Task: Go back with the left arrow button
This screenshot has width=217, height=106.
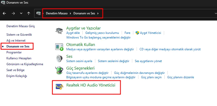Action: pos(4,13)
